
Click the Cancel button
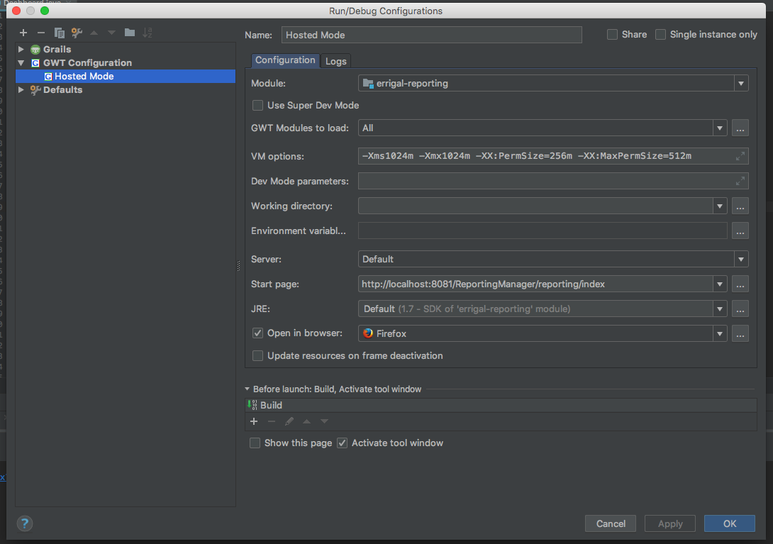pyautogui.click(x=610, y=523)
